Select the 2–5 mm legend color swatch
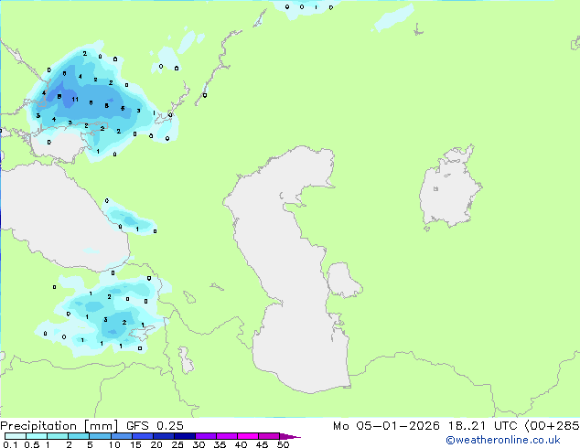Image resolution: width=580 pixels, height=448 pixels. tap(79, 436)
